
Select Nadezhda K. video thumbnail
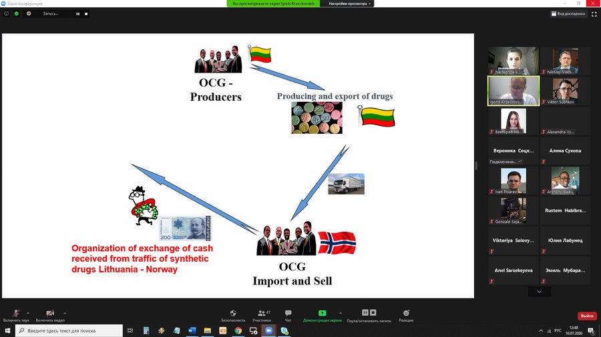[514, 61]
